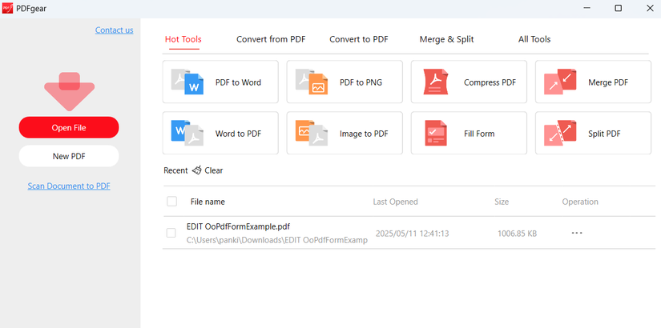Click the Word to PDF icon
This screenshot has height=328, width=661.
187,133
